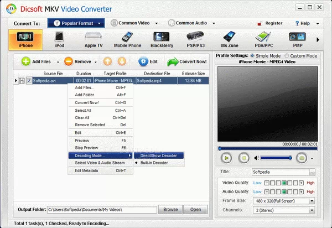Stop the preview playback
Image resolution: width=332 pixels, height=228 pixels.
(x=244, y=158)
